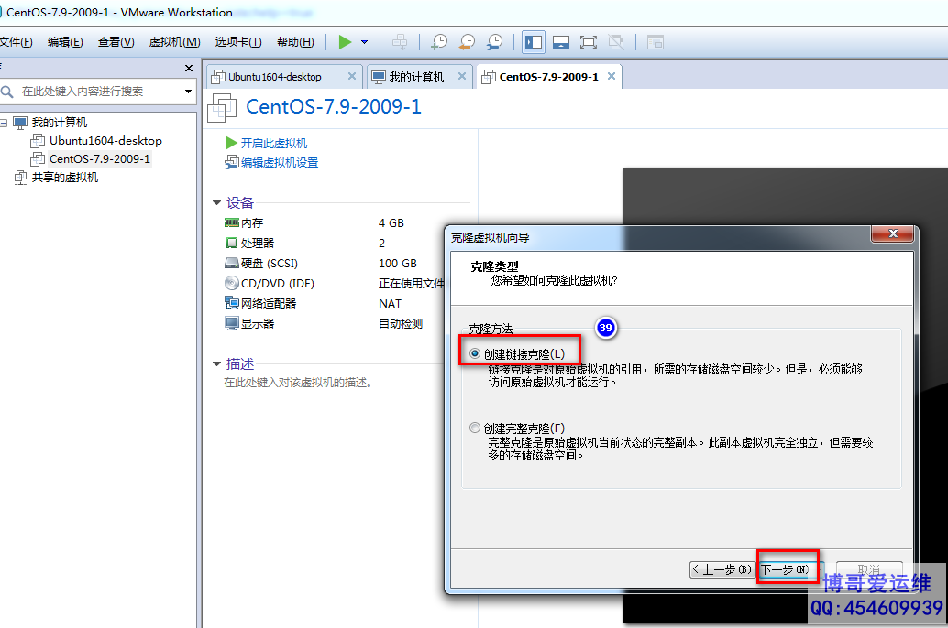Click 开启此虚拟机 link

coord(273,144)
